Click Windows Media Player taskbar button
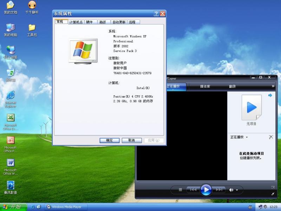This screenshot has height=211, width=281. [x=66, y=207]
